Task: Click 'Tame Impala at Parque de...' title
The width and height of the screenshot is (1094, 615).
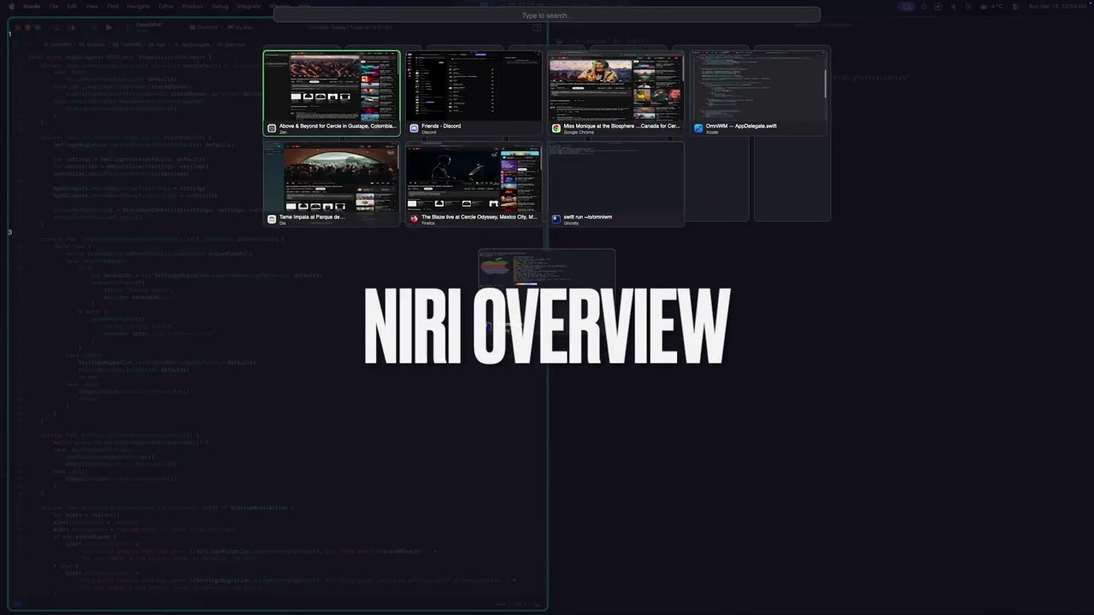Action: tap(312, 217)
